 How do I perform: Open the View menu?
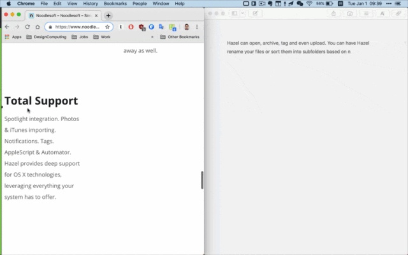click(x=72, y=4)
